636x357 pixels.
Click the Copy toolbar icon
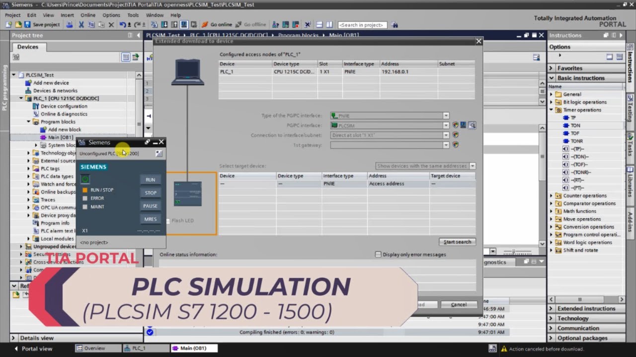91,25
